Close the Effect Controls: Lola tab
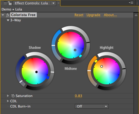The height and width of the screenshot is (114, 139). coord(58,3)
